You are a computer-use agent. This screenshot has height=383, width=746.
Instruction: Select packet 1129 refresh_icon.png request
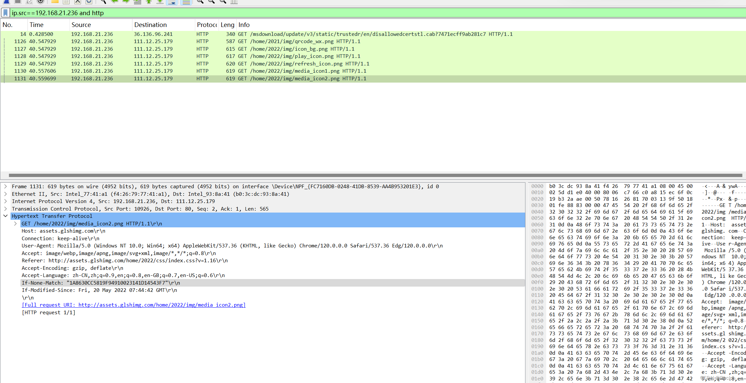coord(373,64)
